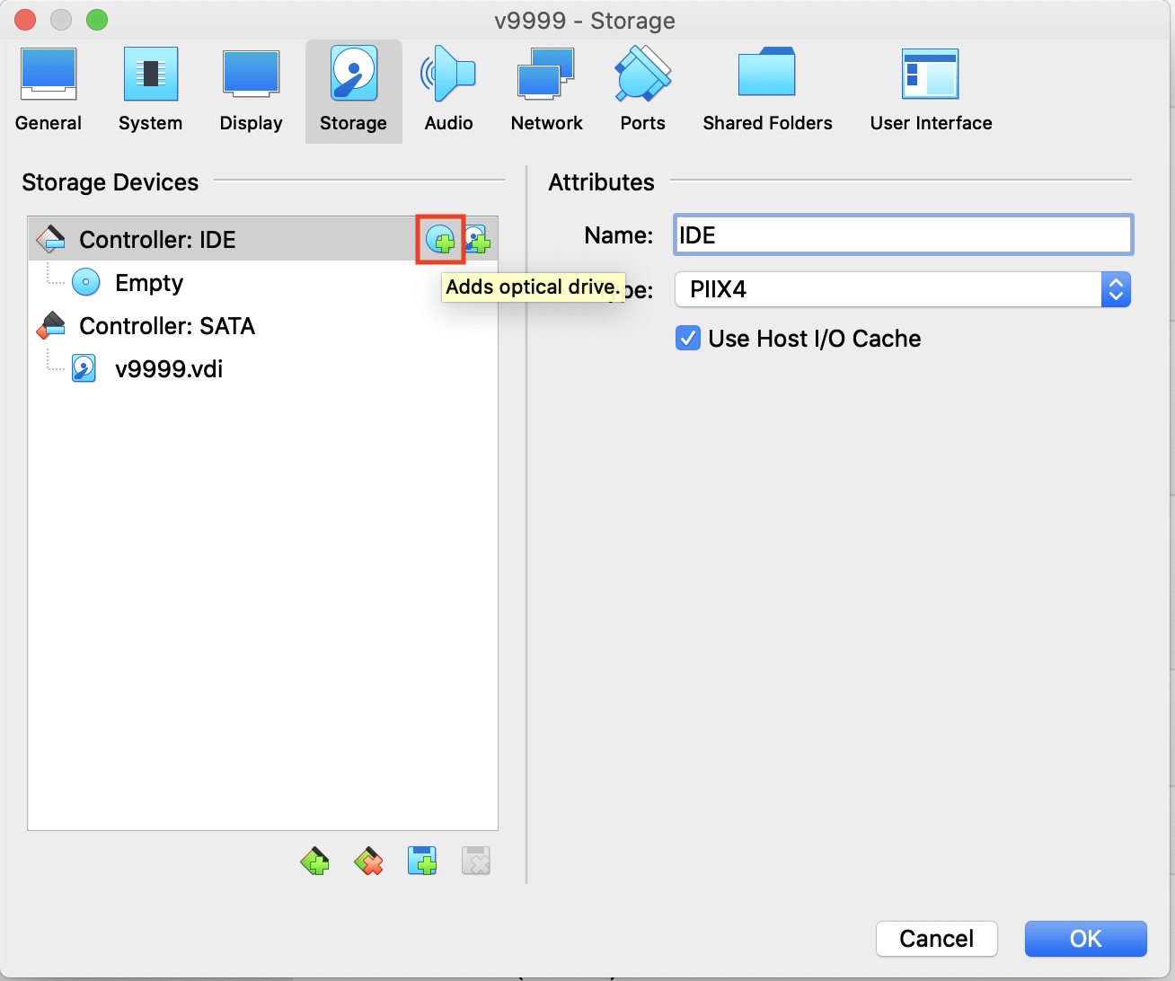Add a new storage attachment

422,862
